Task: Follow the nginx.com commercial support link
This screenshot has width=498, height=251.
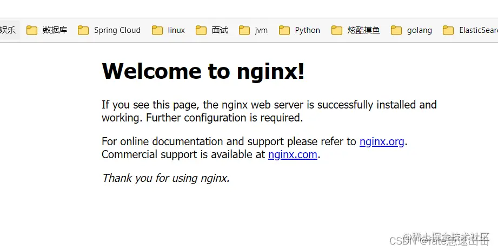Action: pyautogui.click(x=293, y=154)
